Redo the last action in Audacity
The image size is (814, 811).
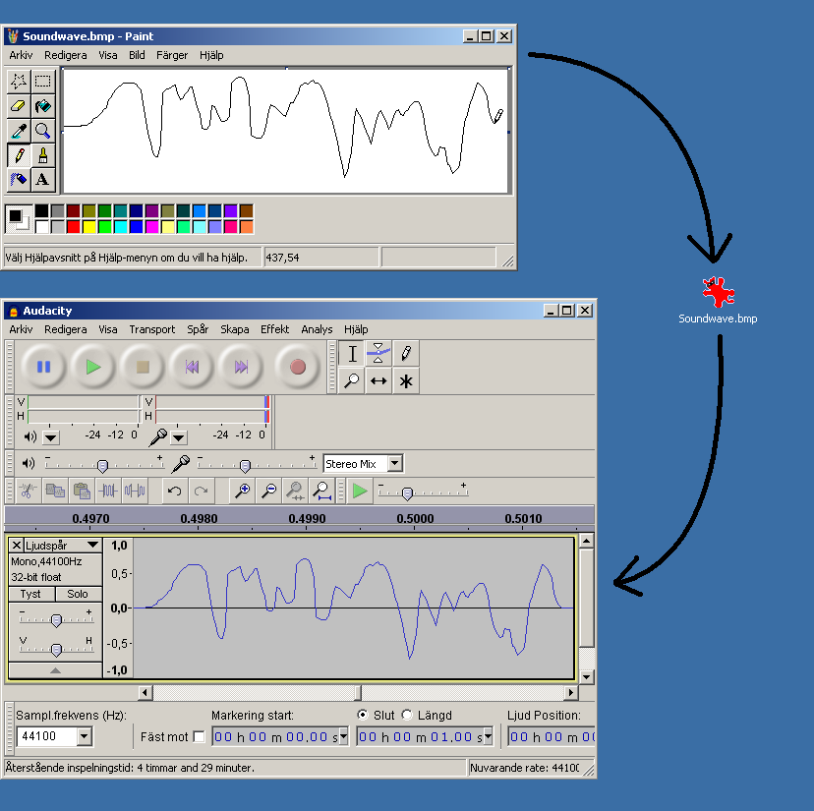(x=202, y=491)
